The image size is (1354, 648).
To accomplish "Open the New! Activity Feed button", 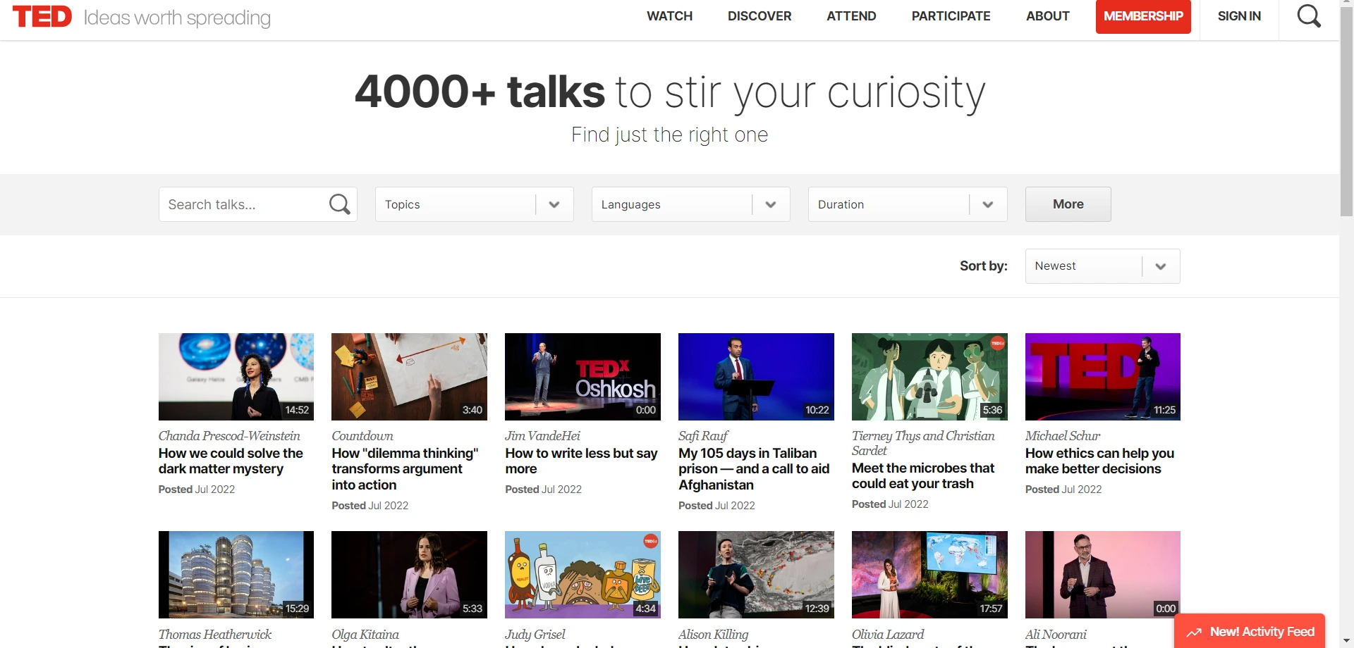I will [x=1250, y=632].
